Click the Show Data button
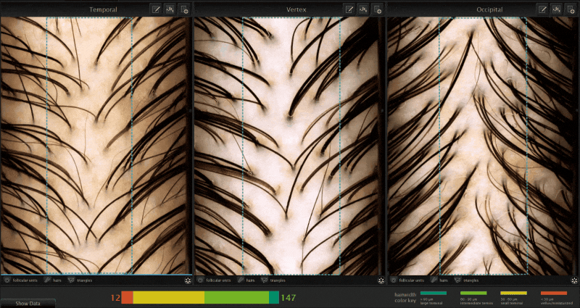Screen dimensions: 580x308 point(28,304)
